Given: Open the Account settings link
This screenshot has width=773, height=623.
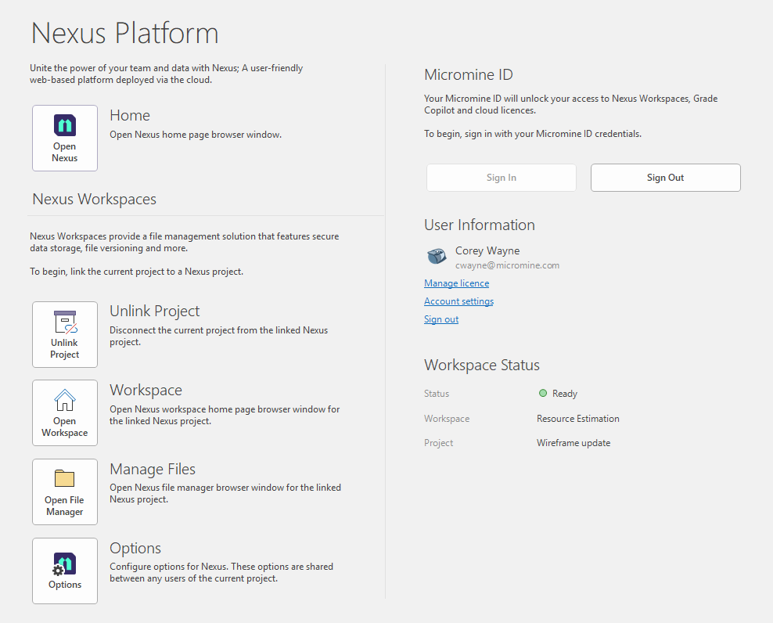Looking at the screenshot, I should coord(458,301).
